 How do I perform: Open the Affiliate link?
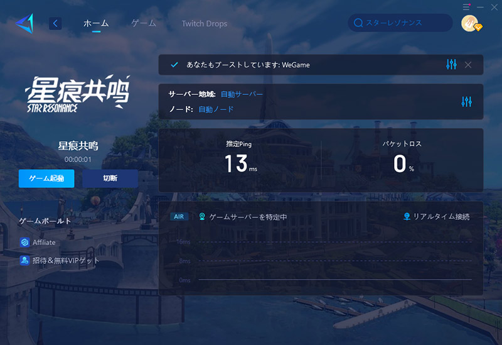[44, 243]
